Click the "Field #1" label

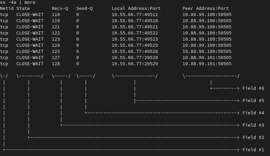[253, 150]
